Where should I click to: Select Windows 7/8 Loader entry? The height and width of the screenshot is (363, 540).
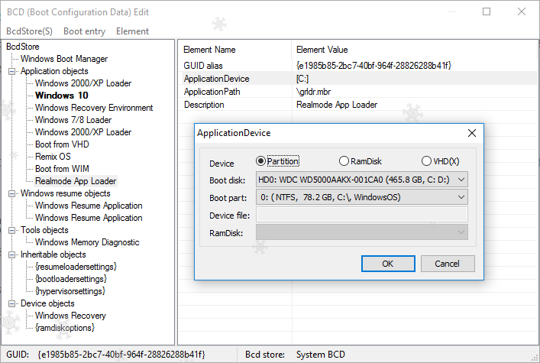(73, 120)
